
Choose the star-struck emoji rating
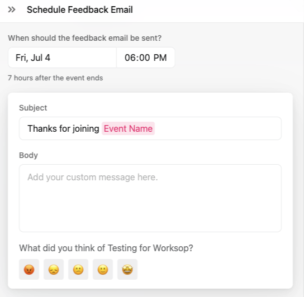[127, 269]
